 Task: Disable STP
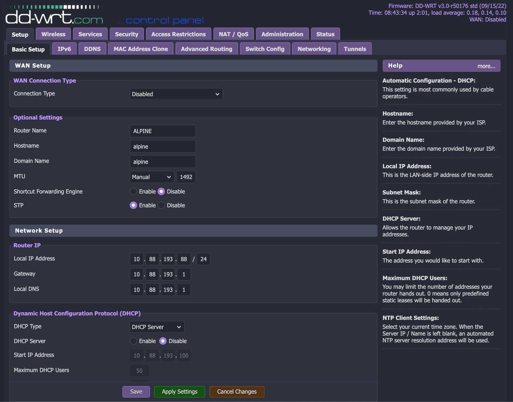click(x=161, y=205)
